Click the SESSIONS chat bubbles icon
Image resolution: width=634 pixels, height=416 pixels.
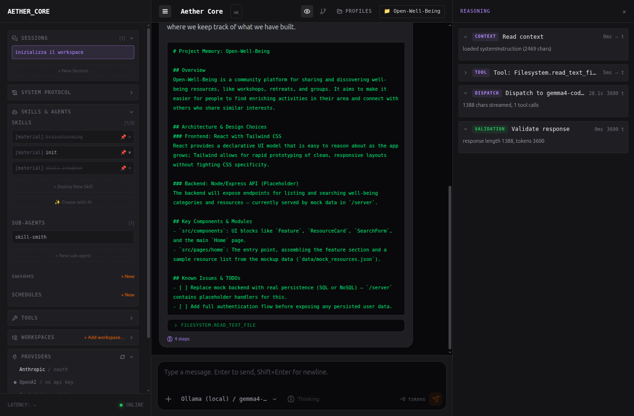tap(15, 38)
